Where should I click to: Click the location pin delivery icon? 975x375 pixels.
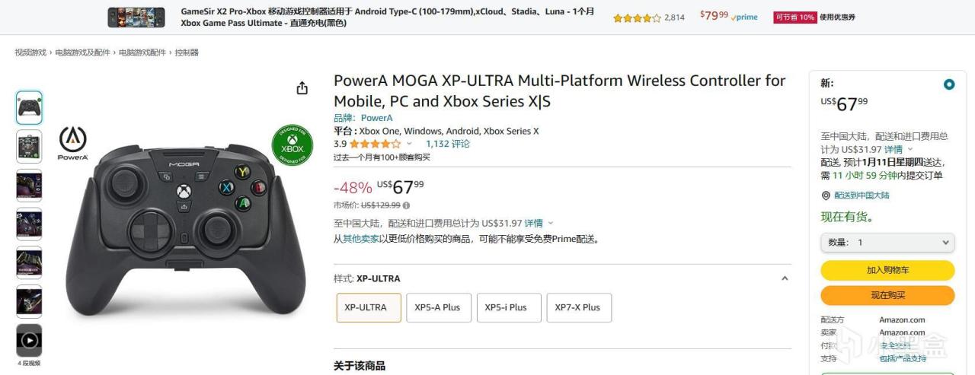tap(826, 195)
